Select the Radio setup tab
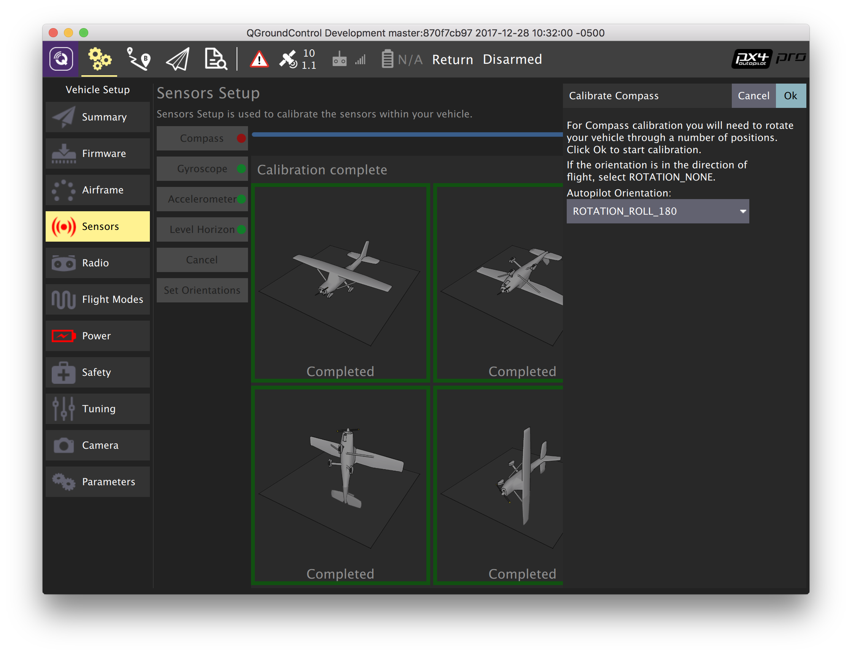Image resolution: width=852 pixels, height=655 pixels. click(x=97, y=263)
